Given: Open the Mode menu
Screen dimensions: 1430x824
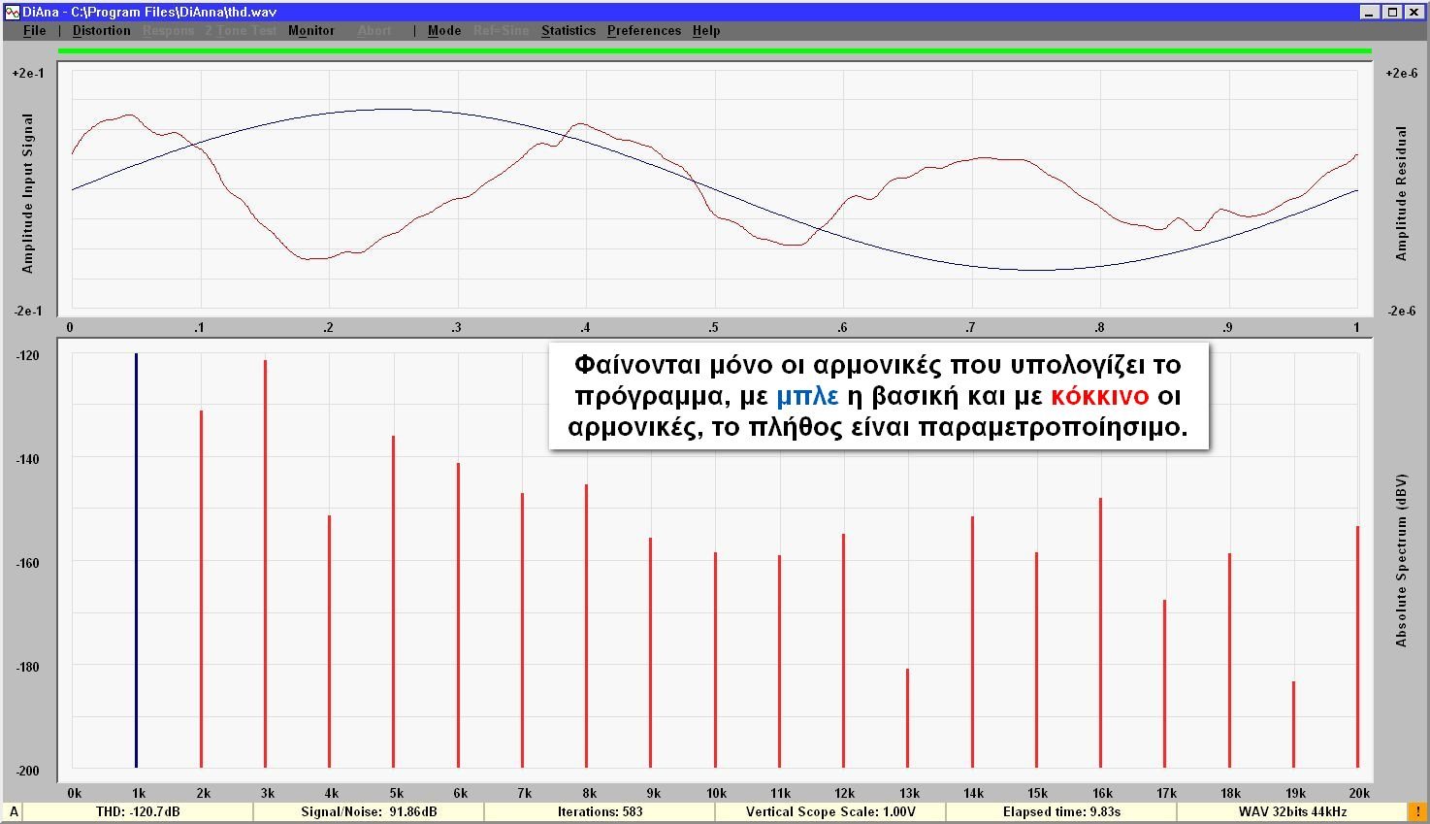Looking at the screenshot, I should point(444,31).
